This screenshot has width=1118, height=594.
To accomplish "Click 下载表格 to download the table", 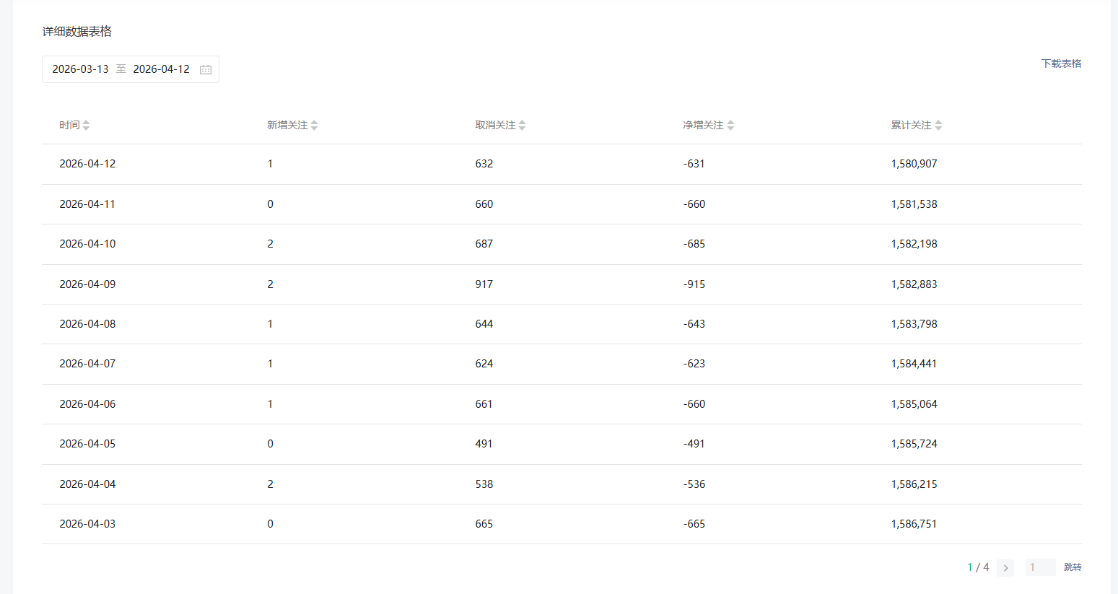I will point(1061,64).
